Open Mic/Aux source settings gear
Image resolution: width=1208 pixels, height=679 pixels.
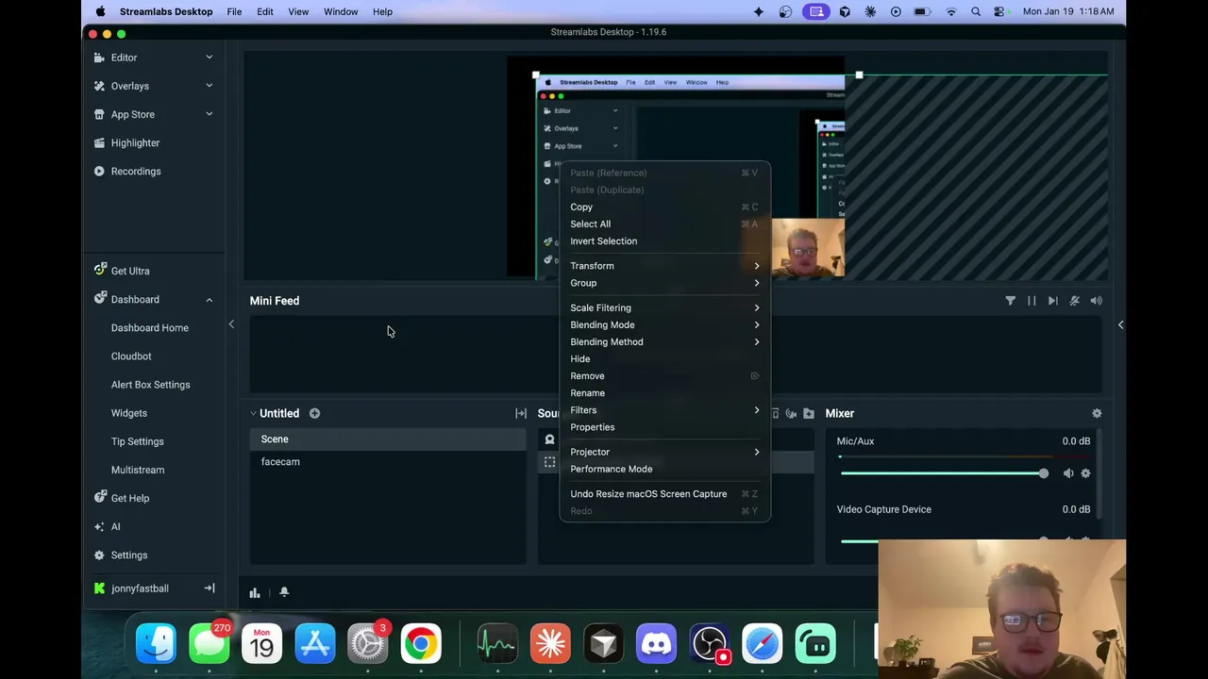click(1085, 473)
